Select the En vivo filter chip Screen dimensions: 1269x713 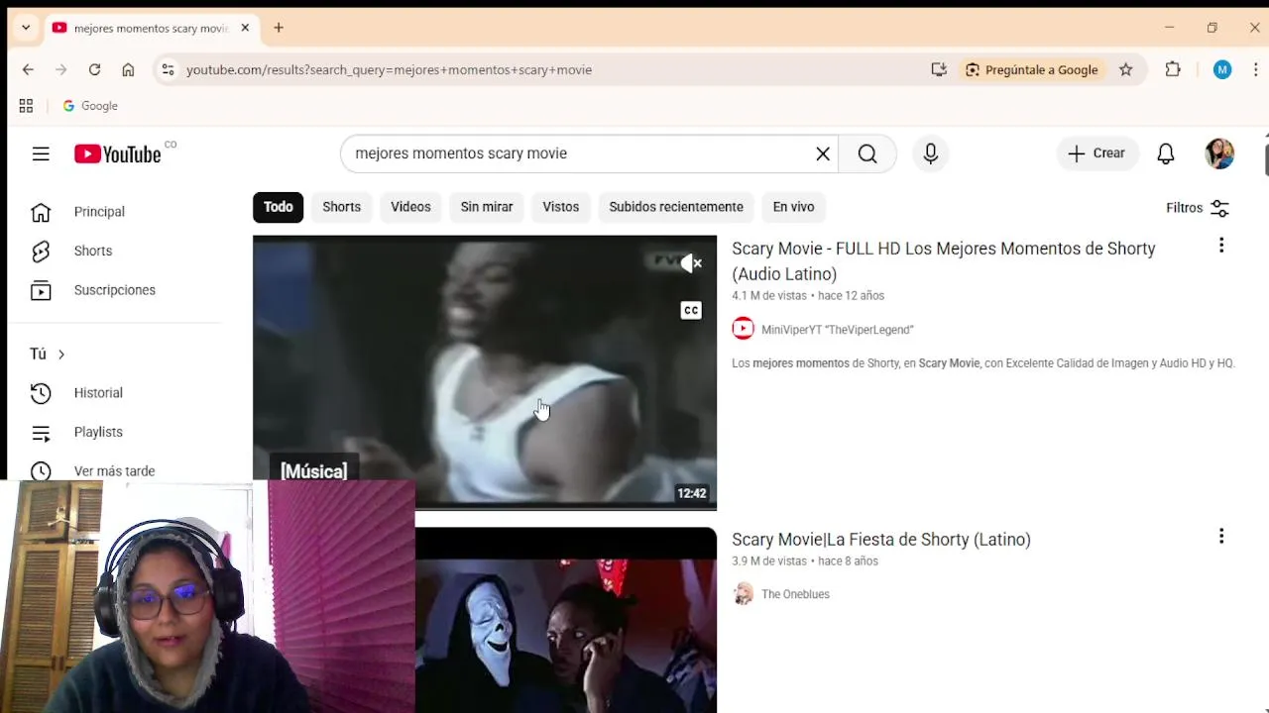793,207
